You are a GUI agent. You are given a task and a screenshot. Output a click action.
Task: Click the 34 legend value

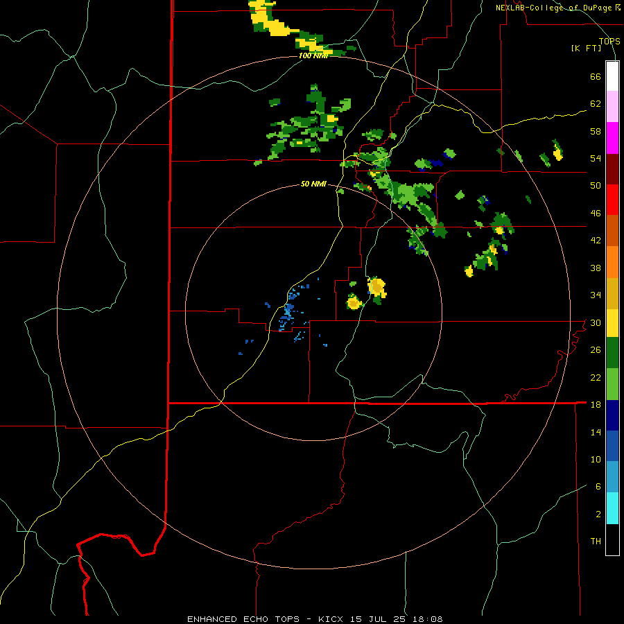[x=596, y=295]
